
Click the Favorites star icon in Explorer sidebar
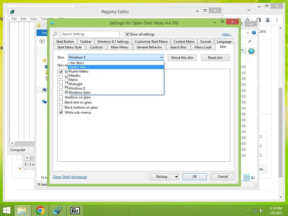pyautogui.click(x=44, y=60)
